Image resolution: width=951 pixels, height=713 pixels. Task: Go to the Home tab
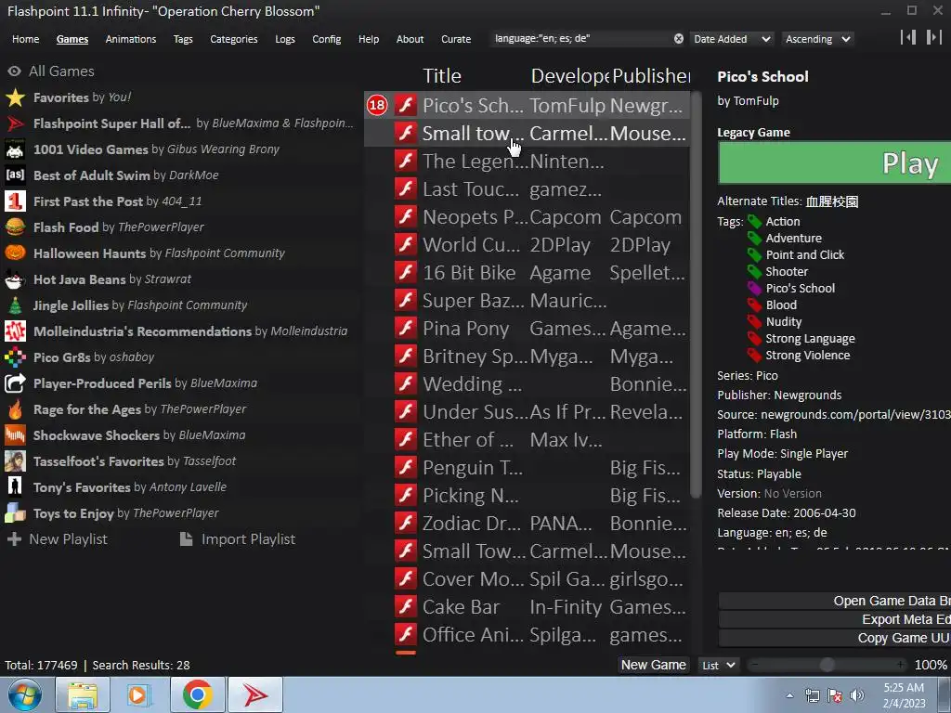pyautogui.click(x=25, y=39)
